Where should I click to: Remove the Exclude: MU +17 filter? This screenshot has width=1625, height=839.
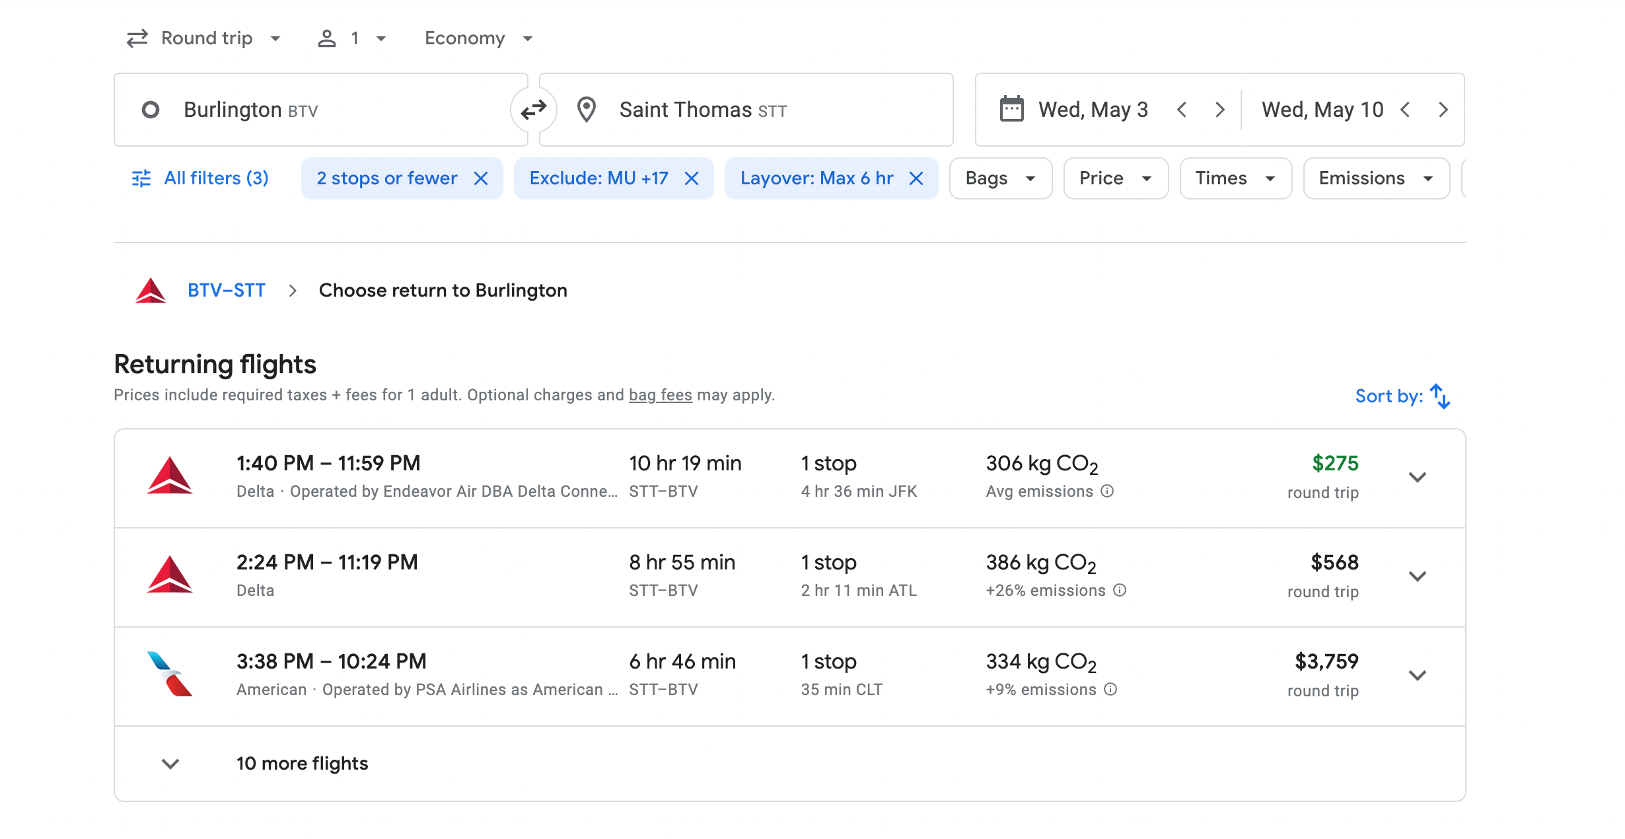[x=692, y=178]
